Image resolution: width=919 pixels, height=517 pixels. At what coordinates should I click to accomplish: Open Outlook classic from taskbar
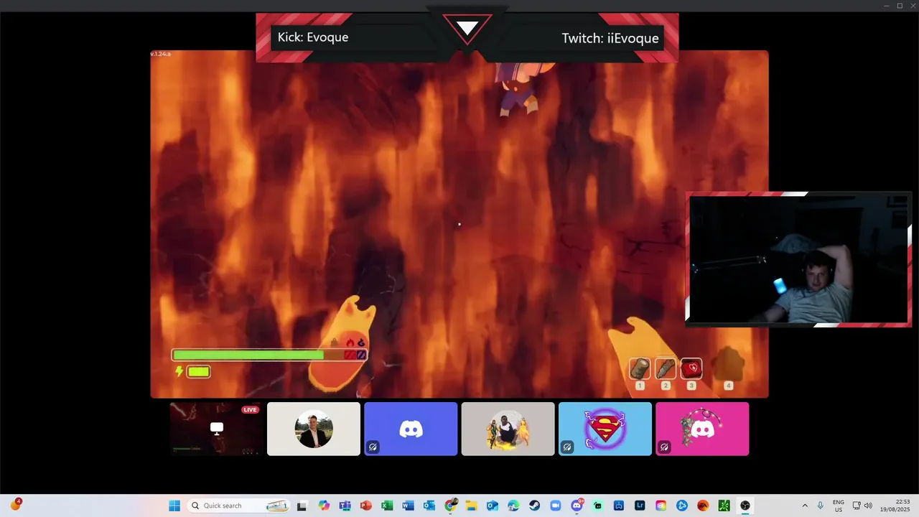[x=429, y=506]
